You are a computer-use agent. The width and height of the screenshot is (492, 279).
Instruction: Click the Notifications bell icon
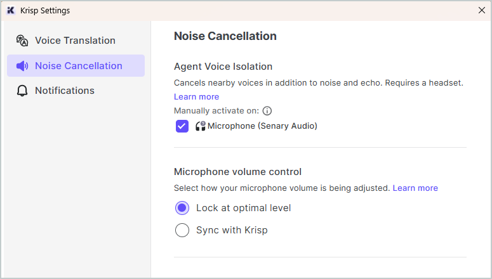[x=22, y=91]
